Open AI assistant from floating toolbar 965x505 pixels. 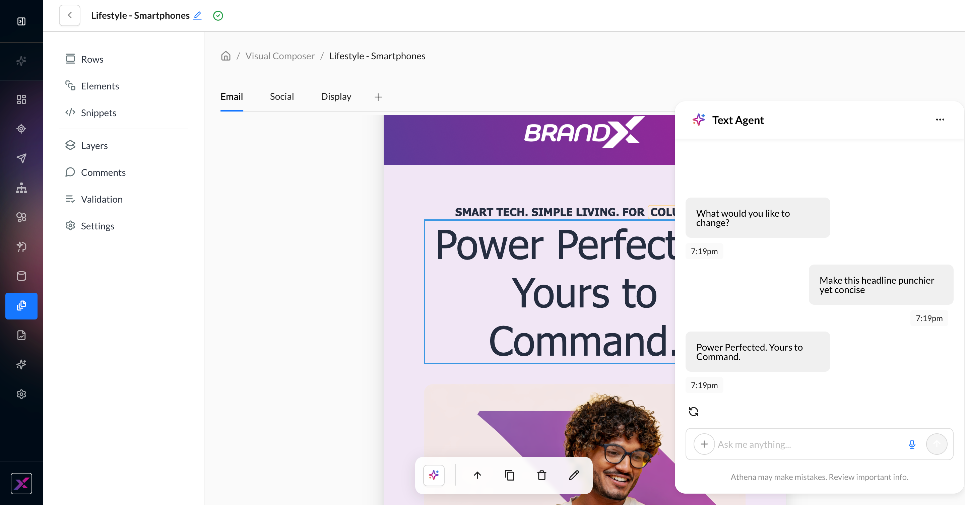[434, 476]
